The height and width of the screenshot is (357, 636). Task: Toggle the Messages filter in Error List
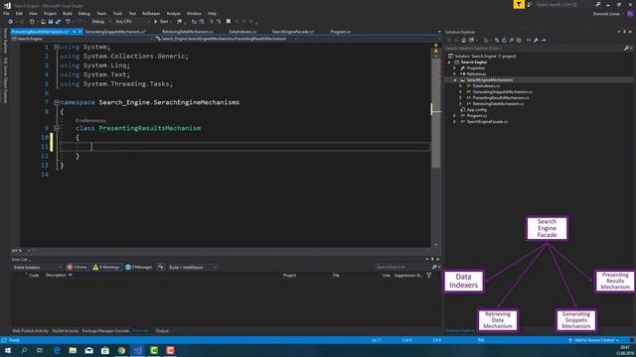tap(139, 267)
